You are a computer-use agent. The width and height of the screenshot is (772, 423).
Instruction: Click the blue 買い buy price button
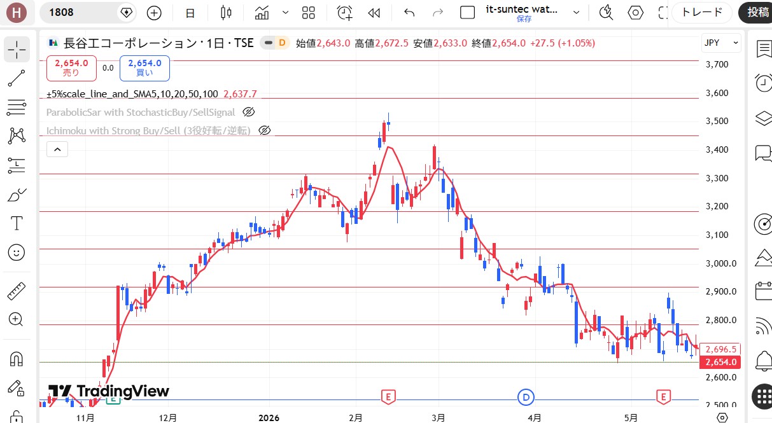(144, 67)
